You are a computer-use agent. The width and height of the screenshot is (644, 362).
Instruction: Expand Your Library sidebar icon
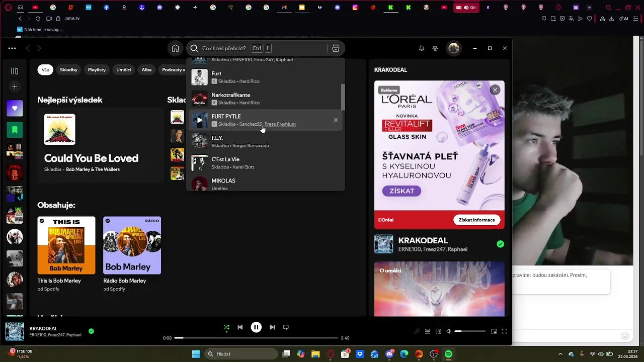click(15, 71)
